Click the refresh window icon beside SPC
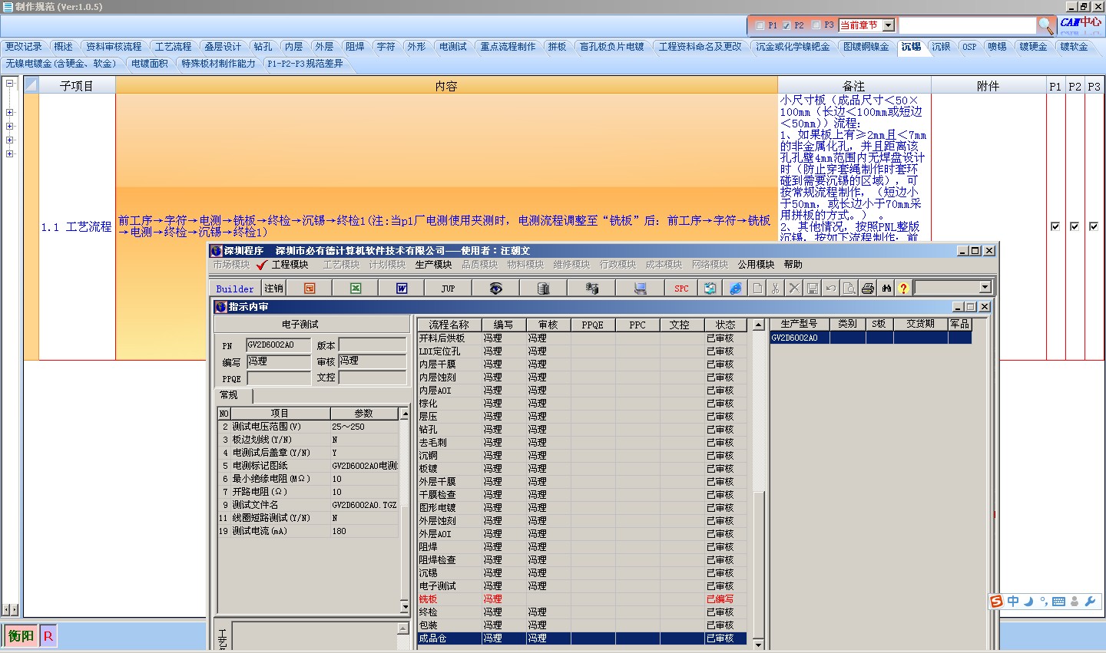Viewport: 1106px width, 653px height. click(710, 289)
